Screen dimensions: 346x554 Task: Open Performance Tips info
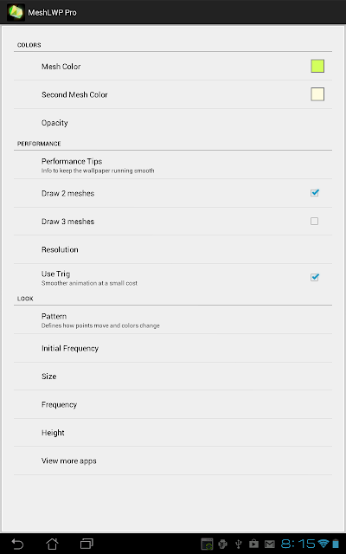click(173, 165)
